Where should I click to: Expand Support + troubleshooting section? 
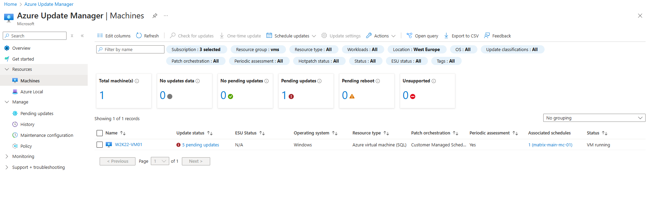(7, 167)
